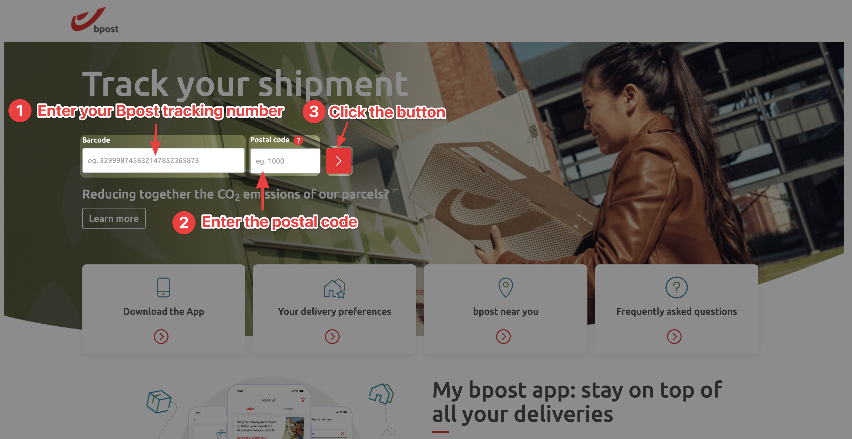This screenshot has width=852, height=439.
Task: Open the arrow under bpost near you
Action: (503, 336)
